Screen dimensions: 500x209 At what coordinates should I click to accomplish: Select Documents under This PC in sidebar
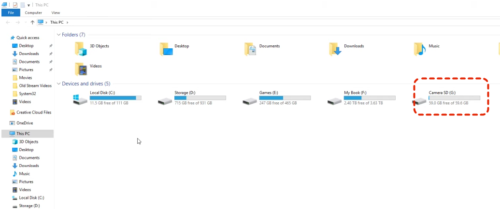coord(29,158)
